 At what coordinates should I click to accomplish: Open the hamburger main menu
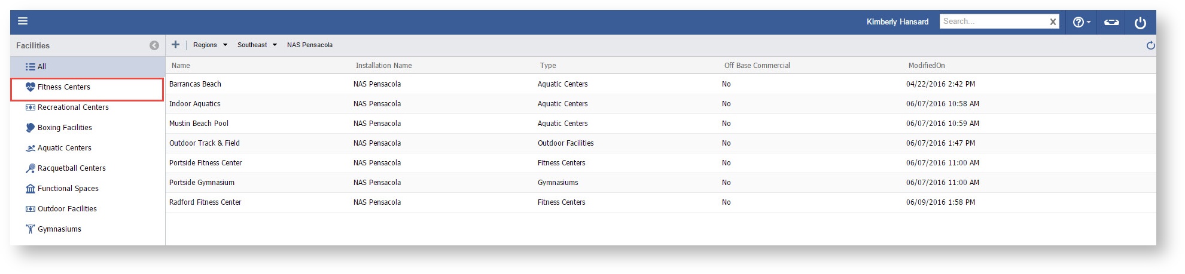coord(23,21)
